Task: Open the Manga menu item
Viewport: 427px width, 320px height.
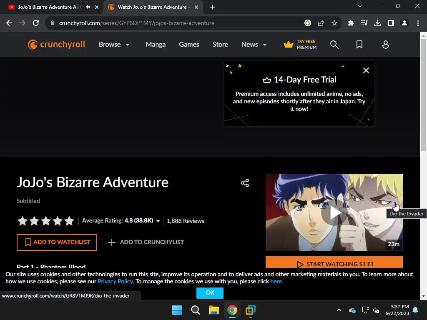Action: tap(156, 45)
